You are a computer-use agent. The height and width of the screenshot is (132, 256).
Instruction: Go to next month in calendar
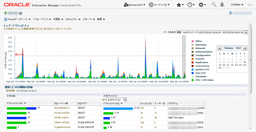click(x=245, y=48)
